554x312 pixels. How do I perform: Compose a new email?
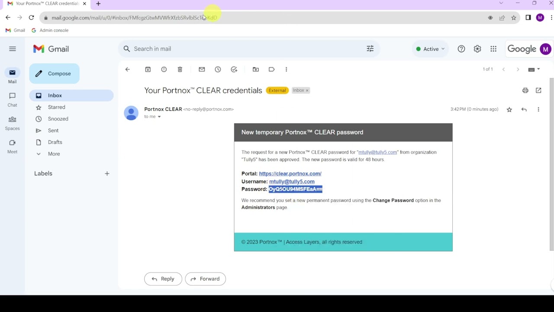(54, 74)
